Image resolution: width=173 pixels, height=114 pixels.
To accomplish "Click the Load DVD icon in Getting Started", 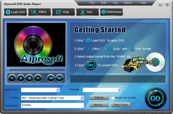I will 88,40.
